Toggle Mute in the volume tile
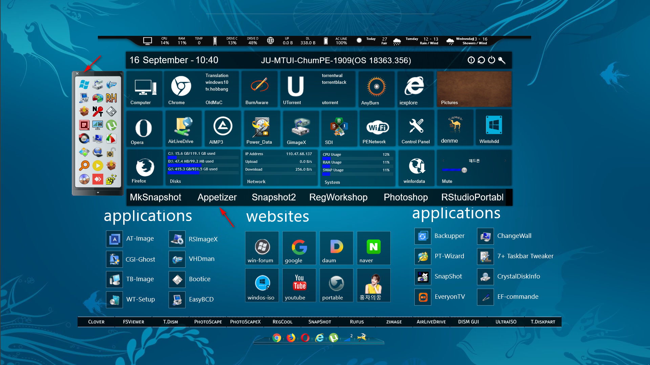The image size is (650, 365). 447,181
